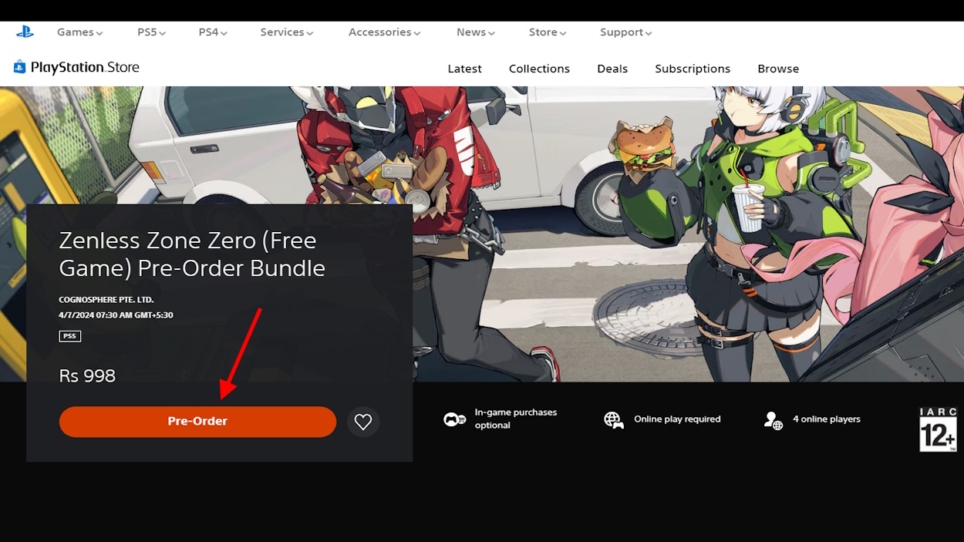This screenshot has height=542, width=964.
Task: Click the PS5 platform badge
Action: coord(69,335)
